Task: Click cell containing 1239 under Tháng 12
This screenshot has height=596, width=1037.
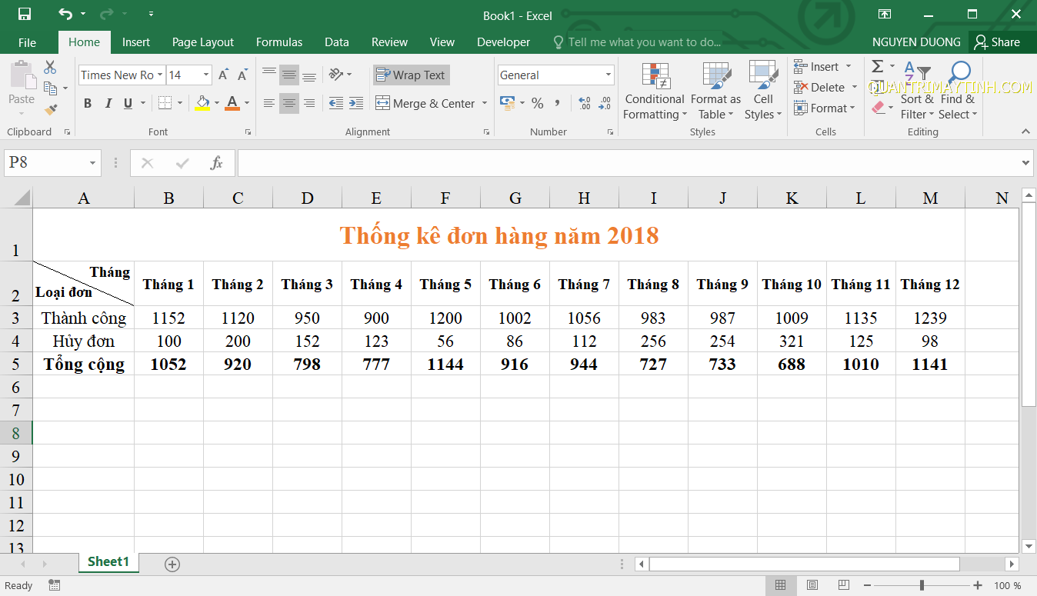Action: (930, 318)
